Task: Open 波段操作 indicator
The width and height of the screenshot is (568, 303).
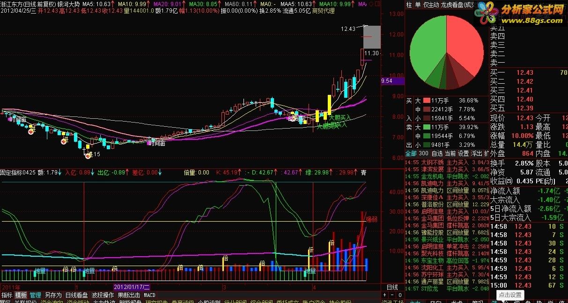Action: (x=103, y=295)
